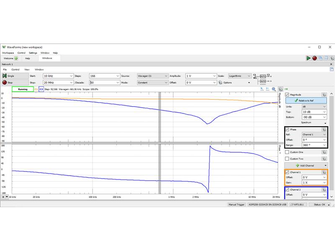Viewport: 335px width, 251px height.
Task: Click the side panel vertical scrollbar
Action: pos(331,143)
